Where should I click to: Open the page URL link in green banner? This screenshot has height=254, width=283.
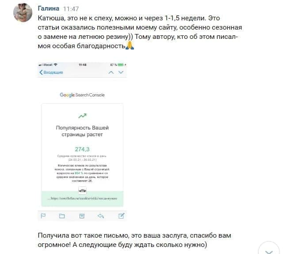pyautogui.click(x=82, y=198)
